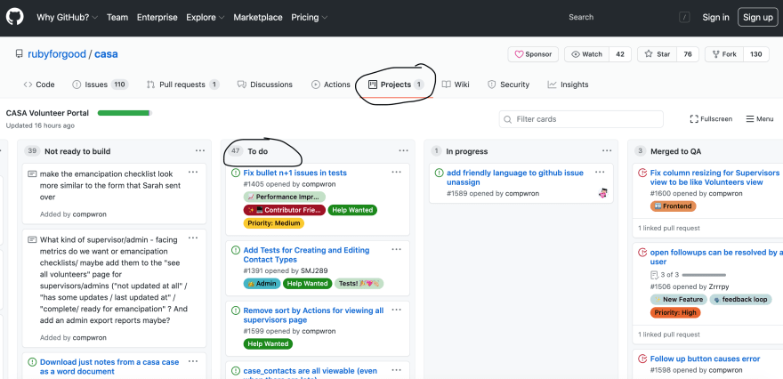The width and height of the screenshot is (783, 379).
Task: Click issue icon on case_contacts card
Action: point(236,371)
